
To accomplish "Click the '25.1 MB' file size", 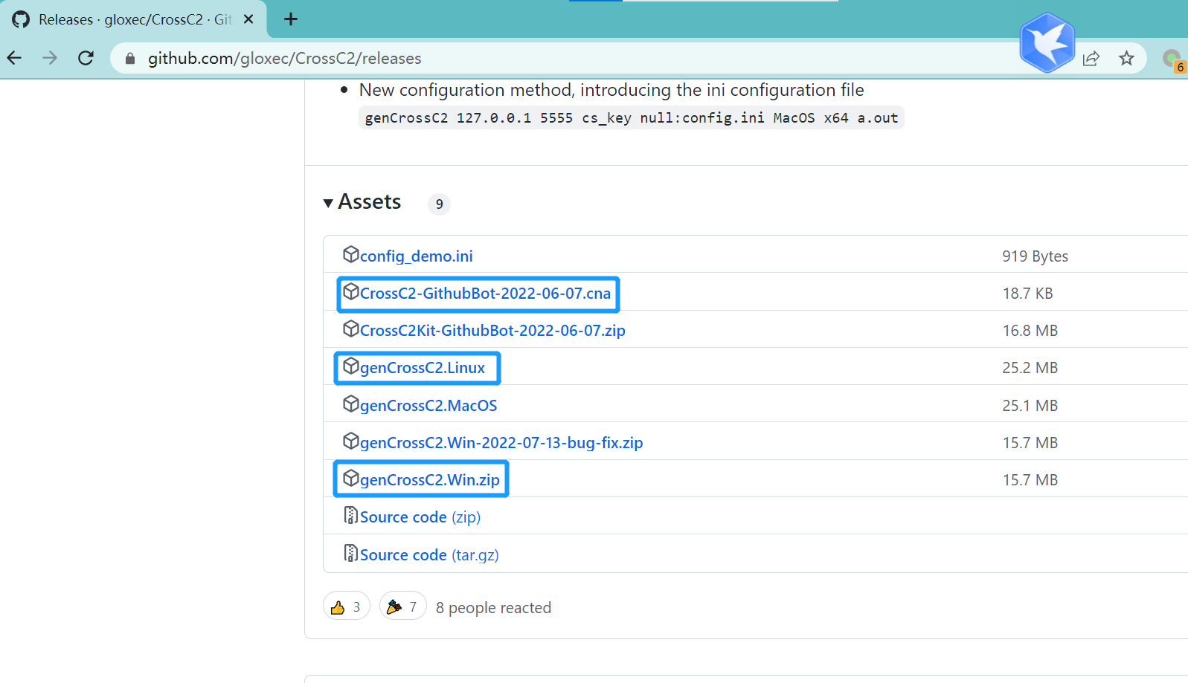I will point(1030,406).
